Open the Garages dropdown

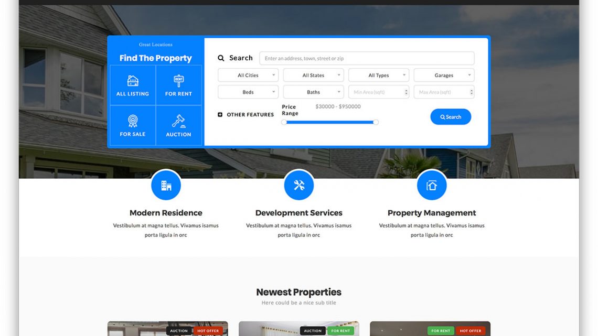click(444, 75)
